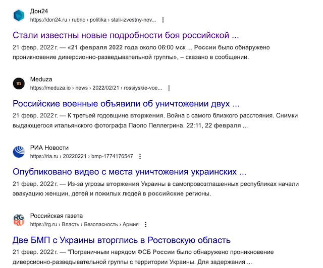Viewport: 323px width, 268px height.
Task: Click the 'Meduza' source name
Action: [x=41, y=79]
